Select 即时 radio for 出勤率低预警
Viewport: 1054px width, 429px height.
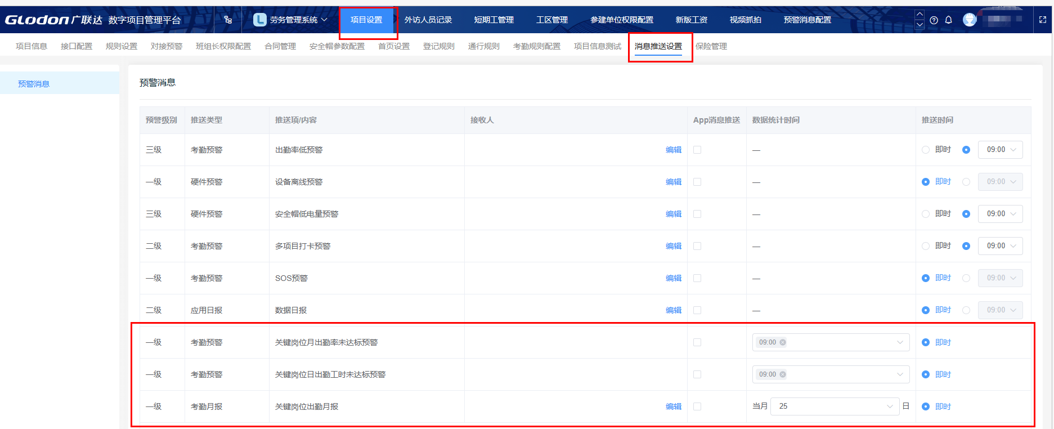(x=926, y=150)
